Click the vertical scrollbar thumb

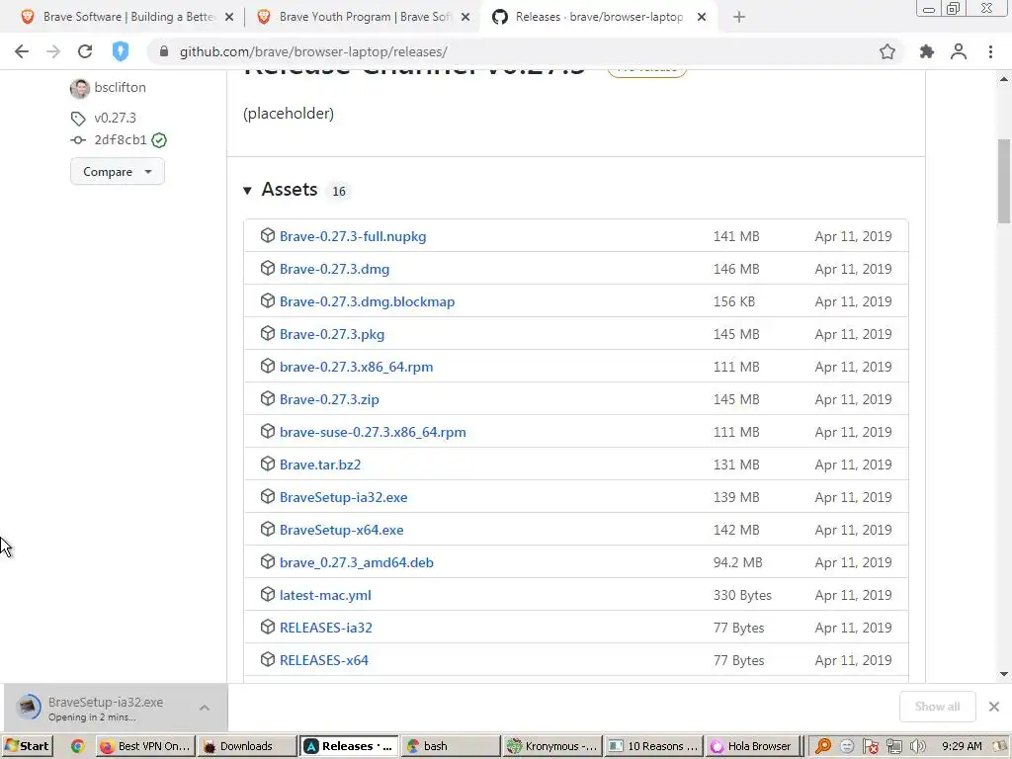(x=1004, y=182)
